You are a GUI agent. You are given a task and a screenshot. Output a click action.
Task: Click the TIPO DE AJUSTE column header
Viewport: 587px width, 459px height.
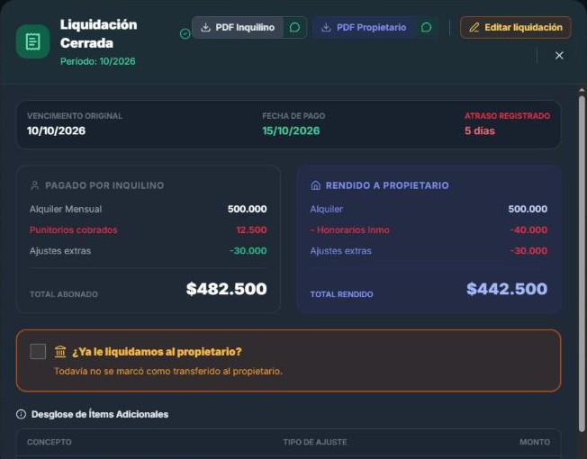tap(315, 442)
